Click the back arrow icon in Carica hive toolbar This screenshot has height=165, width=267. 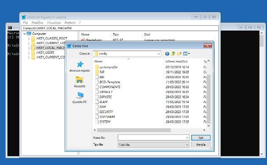[x=167, y=54]
